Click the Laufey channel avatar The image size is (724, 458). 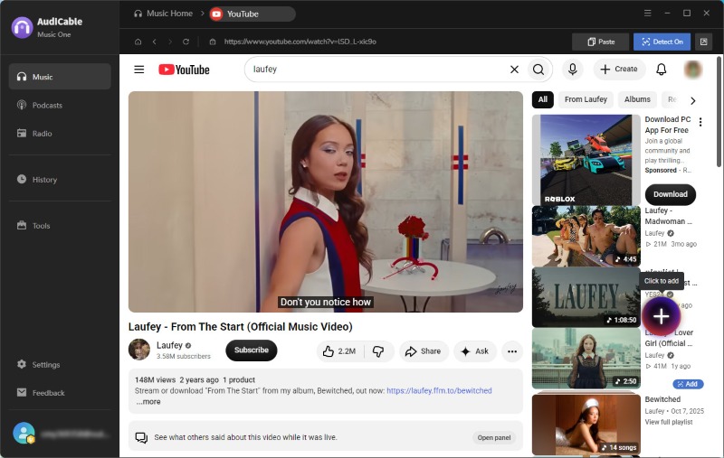tap(139, 350)
